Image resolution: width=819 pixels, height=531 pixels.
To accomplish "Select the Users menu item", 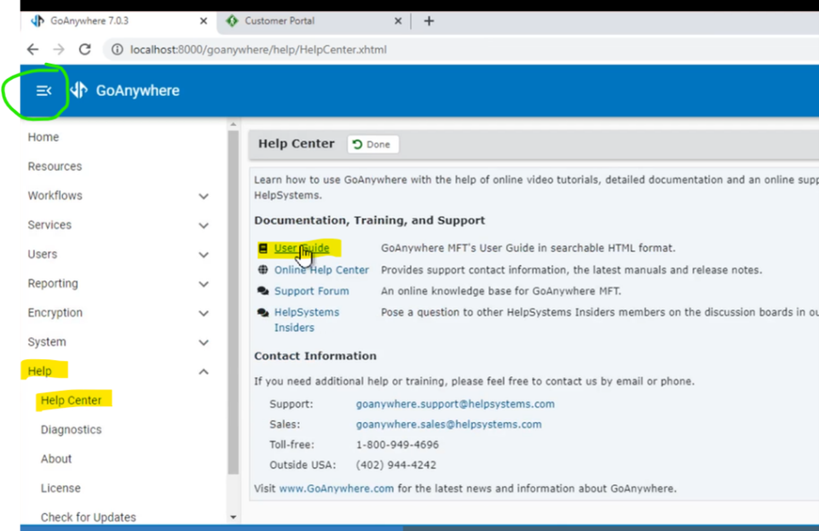I will pyautogui.click(x=43, y=254).
